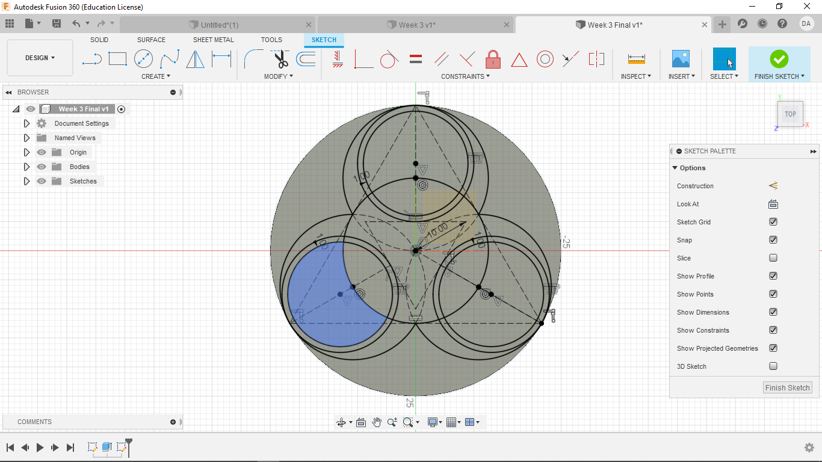The width and height of the screenshot is (822, 462).
Task: Select the Sketch Dimension tool
Action: 221,59
